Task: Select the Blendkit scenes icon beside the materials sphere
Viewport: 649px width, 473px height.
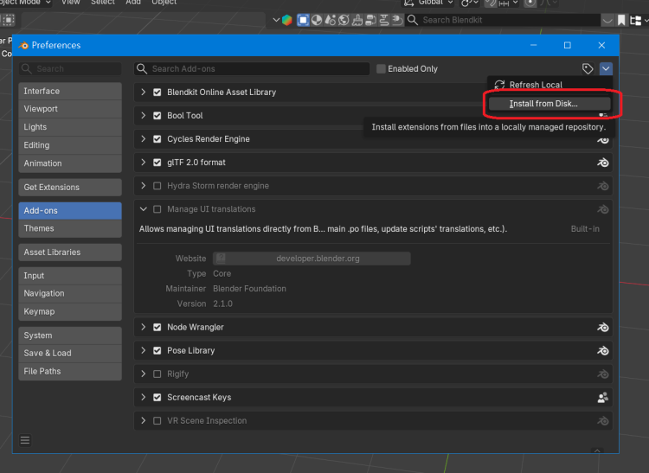Action: tap(331, 20)
